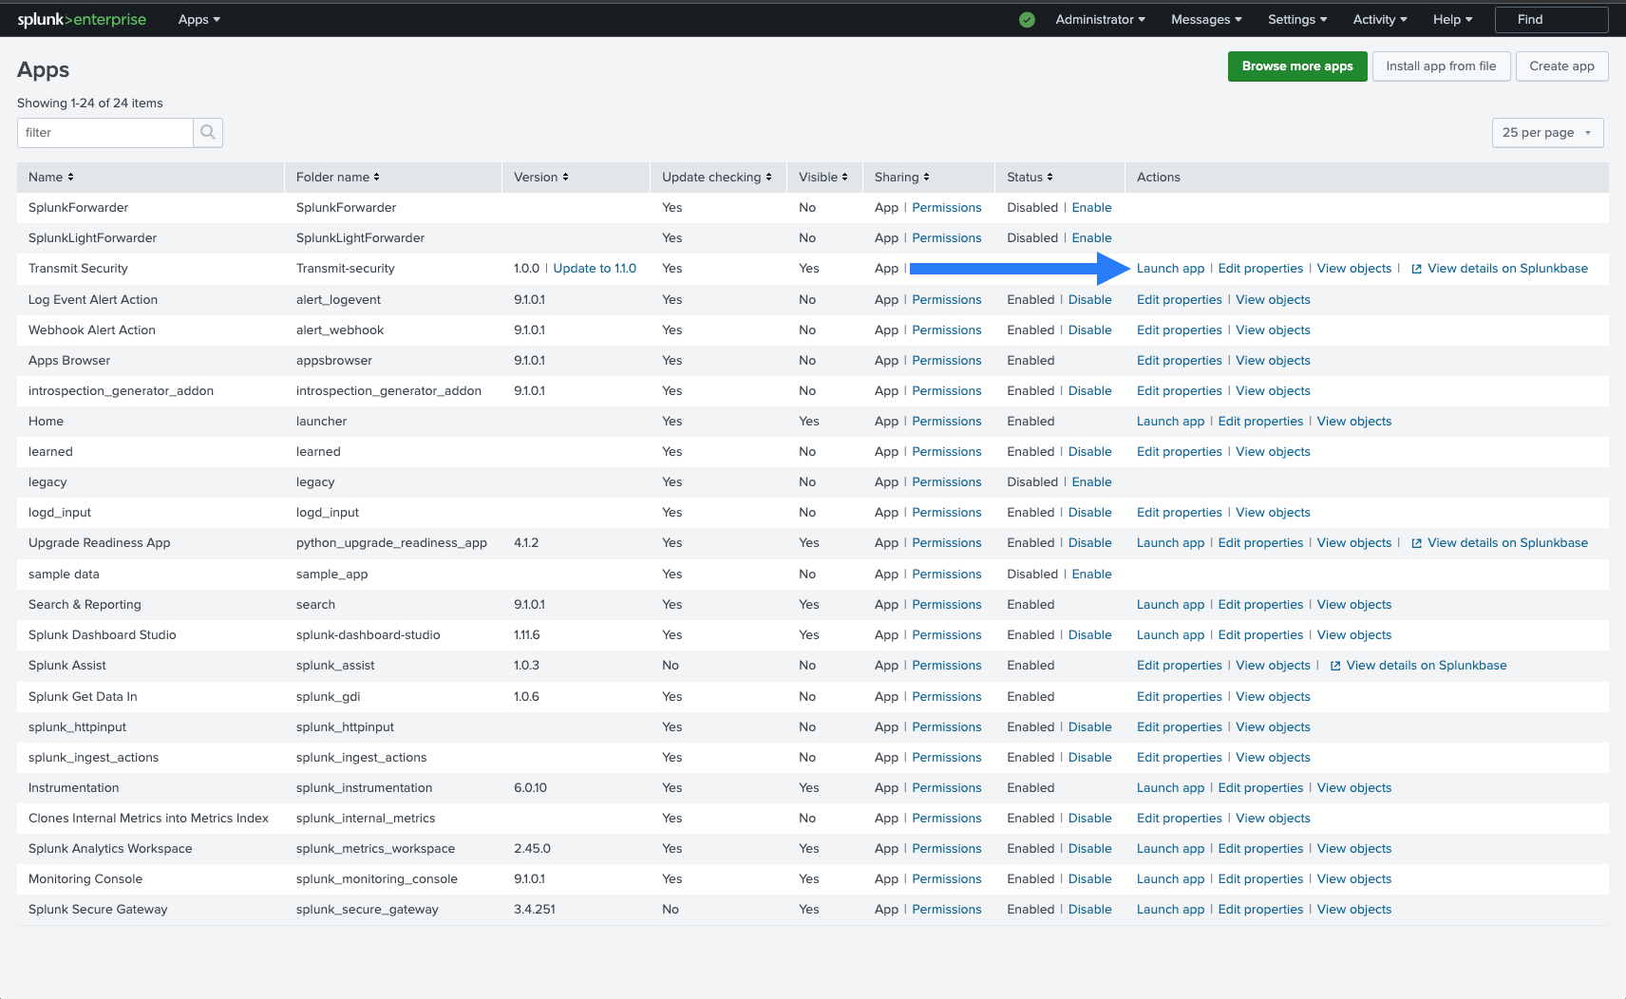Open Splunk Assist details on Splunkbase
Screen dimensions: 1626x999
pos(1426,666)
